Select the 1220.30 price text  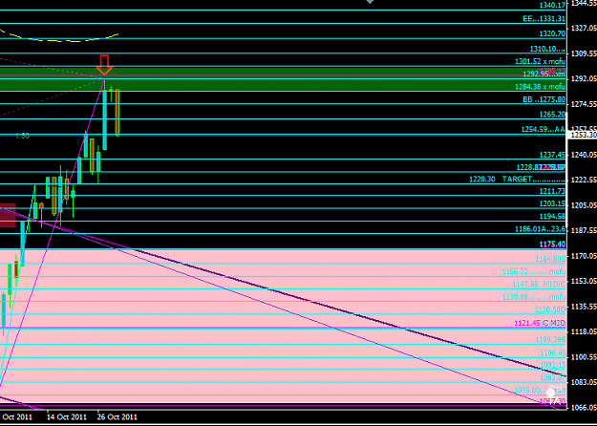click(x=482, y=179)
